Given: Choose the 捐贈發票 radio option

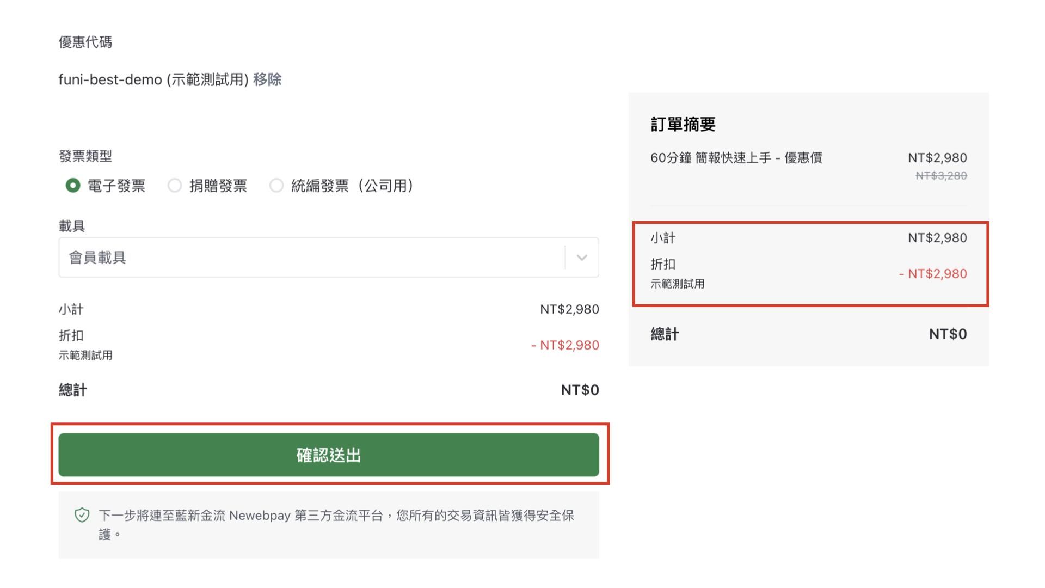Looking at the screenshot, I should [174, 186].
